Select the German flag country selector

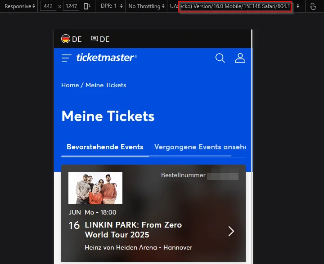[71, 39]
